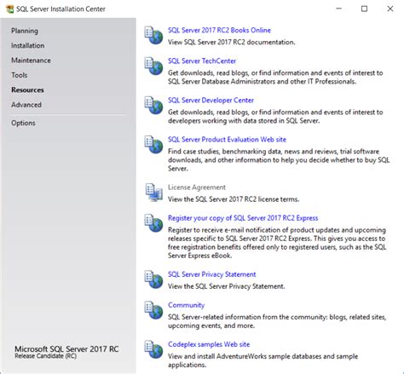The image size is (404, 374).
Task: Visit the Codeplex samples Web site link
Action: click(209, 344)
